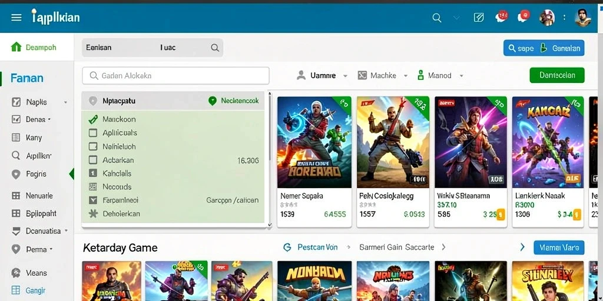Check the Nalnieluoh checkbox

pos(92,146)
